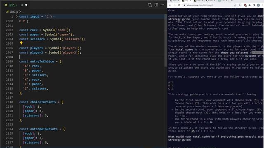
Task: Click the editor vertical scrollbar thumb
Action: [x=166, y=40]
